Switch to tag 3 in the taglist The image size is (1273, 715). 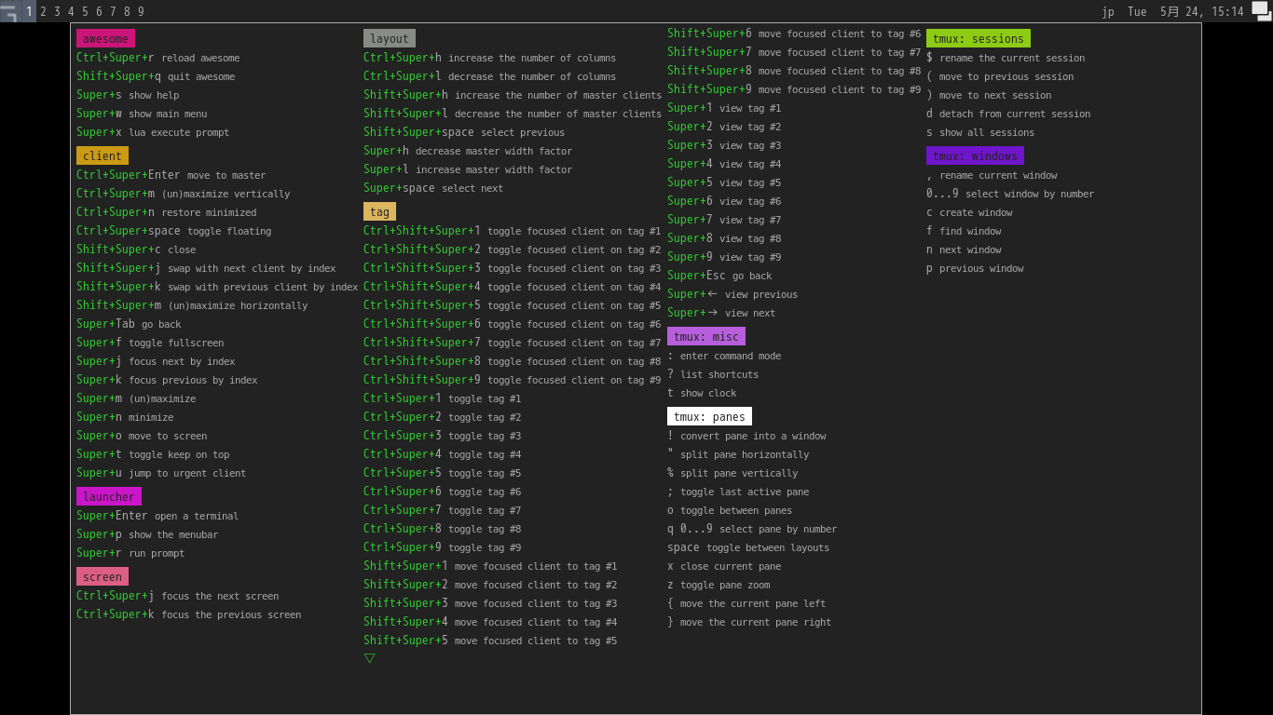(x=57, y=11)
